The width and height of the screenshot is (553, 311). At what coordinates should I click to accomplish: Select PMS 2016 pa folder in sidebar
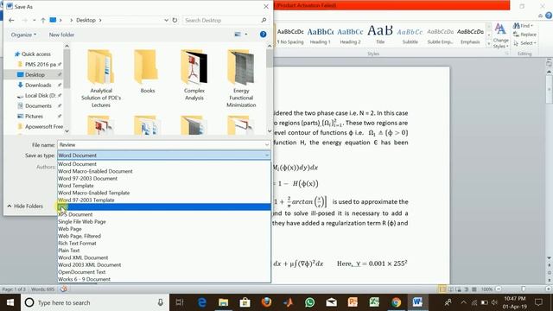[40, 64]
